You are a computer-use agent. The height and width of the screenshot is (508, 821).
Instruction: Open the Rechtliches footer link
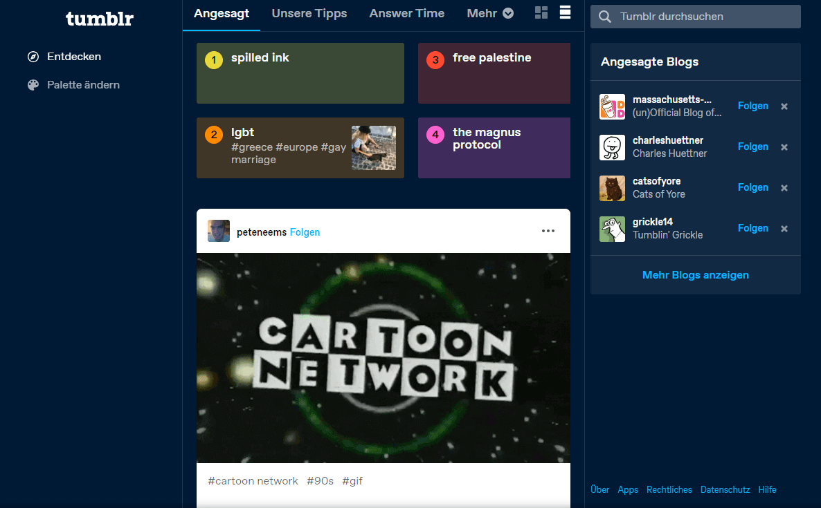click(x=669, y=490)
